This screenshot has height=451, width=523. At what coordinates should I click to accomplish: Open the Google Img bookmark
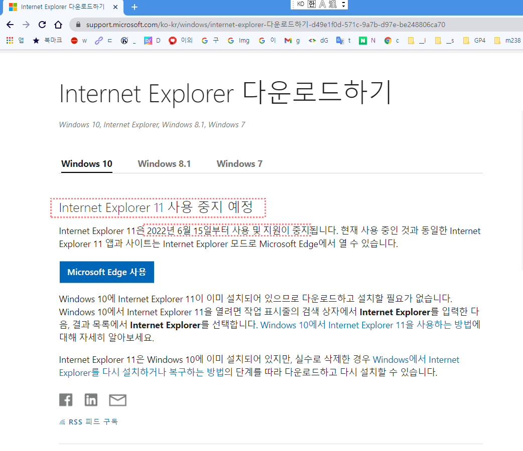coord(238,40)
